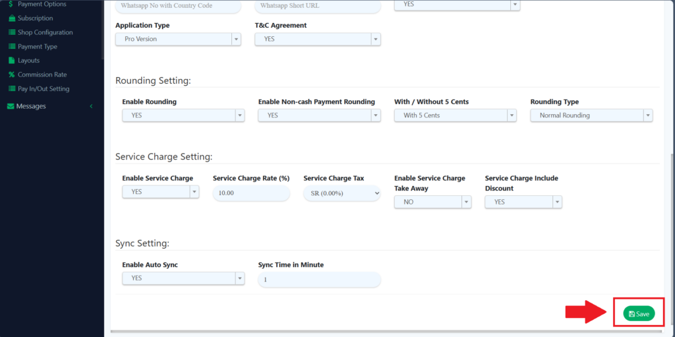Click the Messages envelope icon
Image resolution: width=675 pixels, height=337 pixels.
tap(11, 106)
